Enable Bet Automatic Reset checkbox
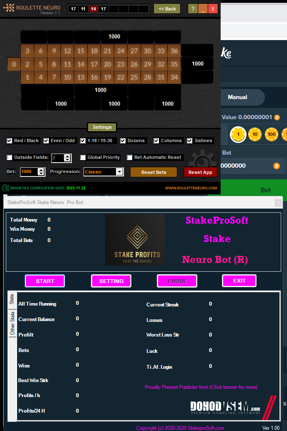 [129, 157]
